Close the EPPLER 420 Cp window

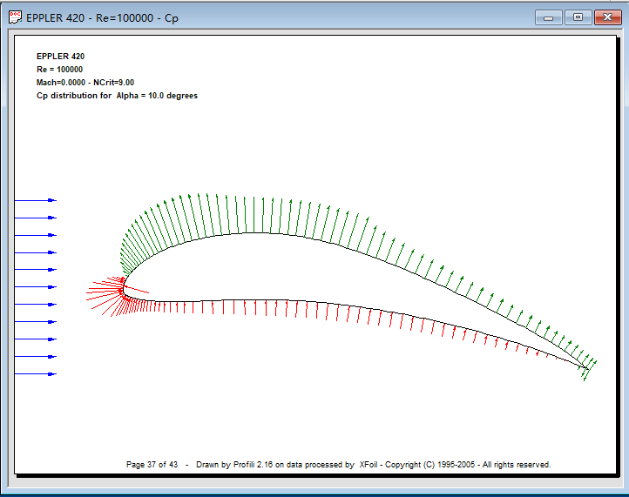(x=605, y=17)
